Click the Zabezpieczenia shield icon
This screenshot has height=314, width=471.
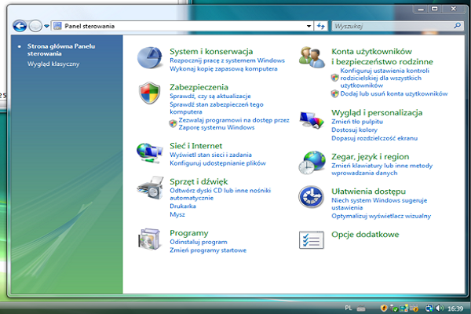(x=149, y=93)
